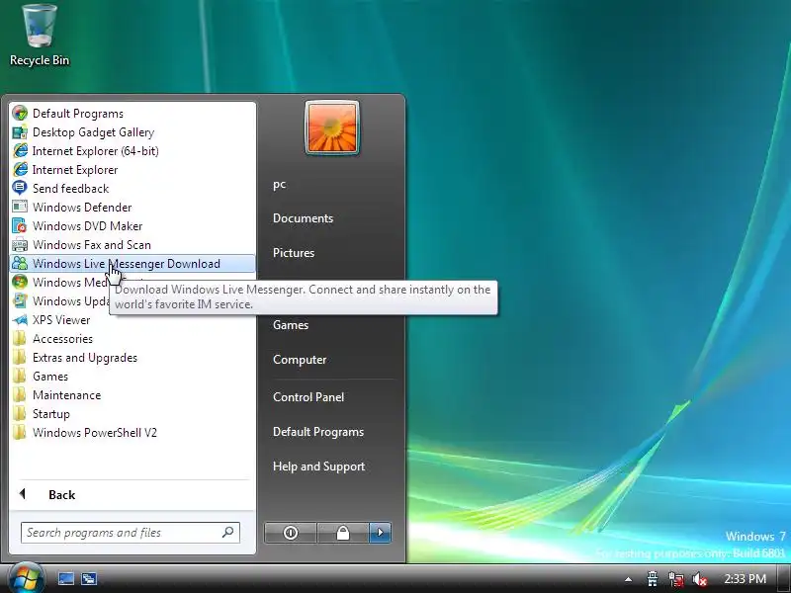Click the Windows Media icon in programs list
The image size is (791, 593).
coord(20,282)
